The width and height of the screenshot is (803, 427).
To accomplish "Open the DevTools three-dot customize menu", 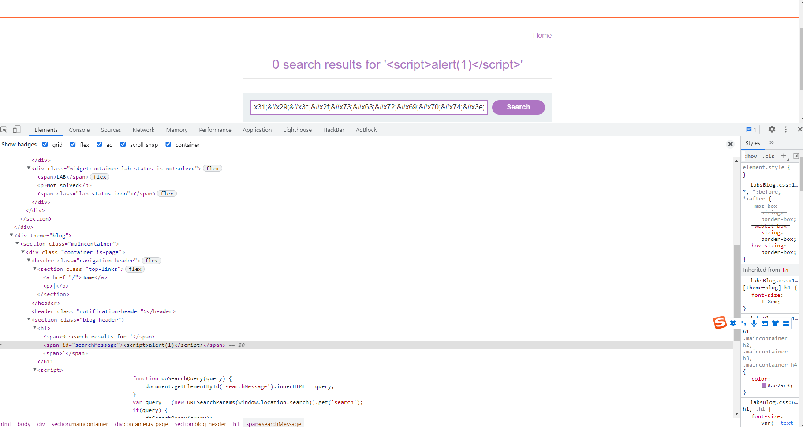I will click(785, 129).
